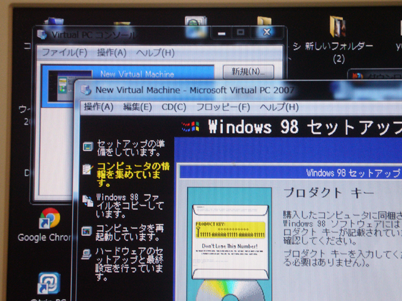Image resolution: width=402 pixels, height=301 pixels.
Task: Click the セットアップの準備をしています step text
Action: pyautogui.click(x=131, y=148)
